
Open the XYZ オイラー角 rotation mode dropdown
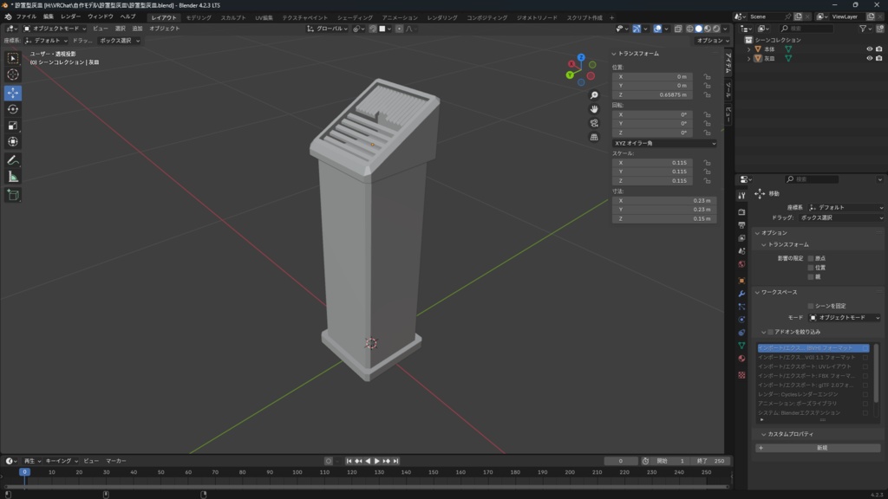(x=664, y=143)
